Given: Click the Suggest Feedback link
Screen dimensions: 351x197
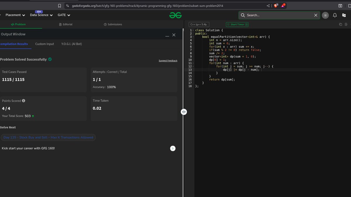Looking at the screenshot, I should click(168, 61).
